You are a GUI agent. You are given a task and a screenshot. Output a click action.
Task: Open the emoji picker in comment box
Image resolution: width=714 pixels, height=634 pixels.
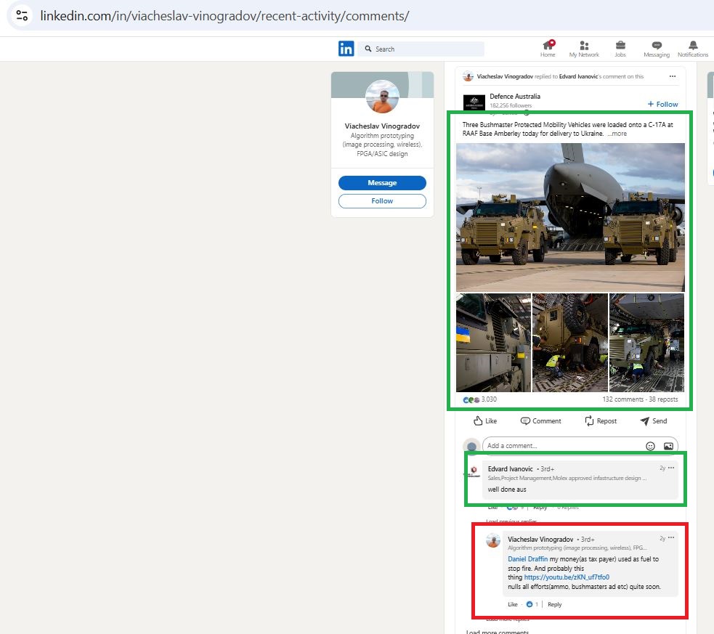coord(650,446)
